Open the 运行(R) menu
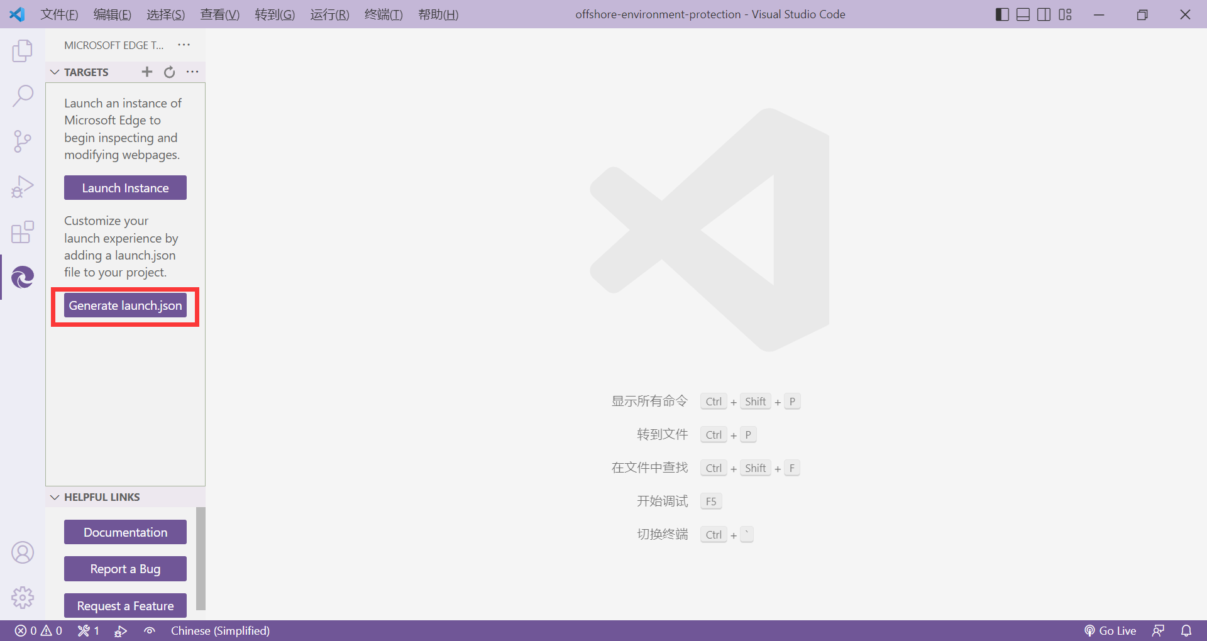 click(329, 14)
